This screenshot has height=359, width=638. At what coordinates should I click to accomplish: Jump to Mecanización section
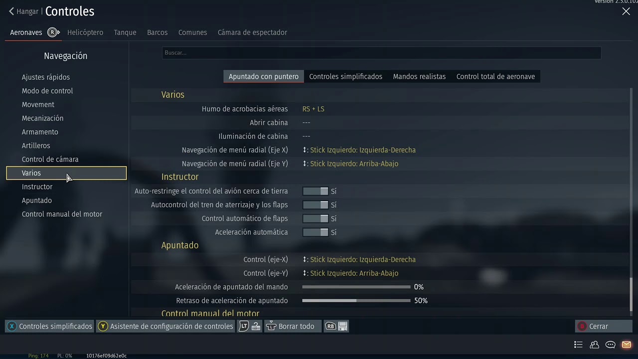(x=43, y=118)
